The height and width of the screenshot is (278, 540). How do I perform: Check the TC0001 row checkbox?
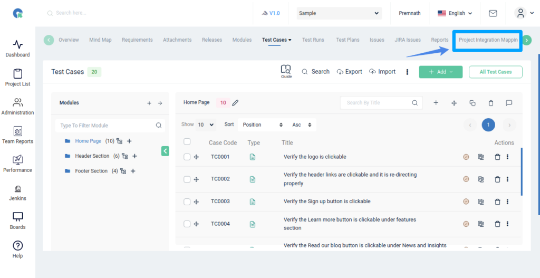tap(187, 157)
